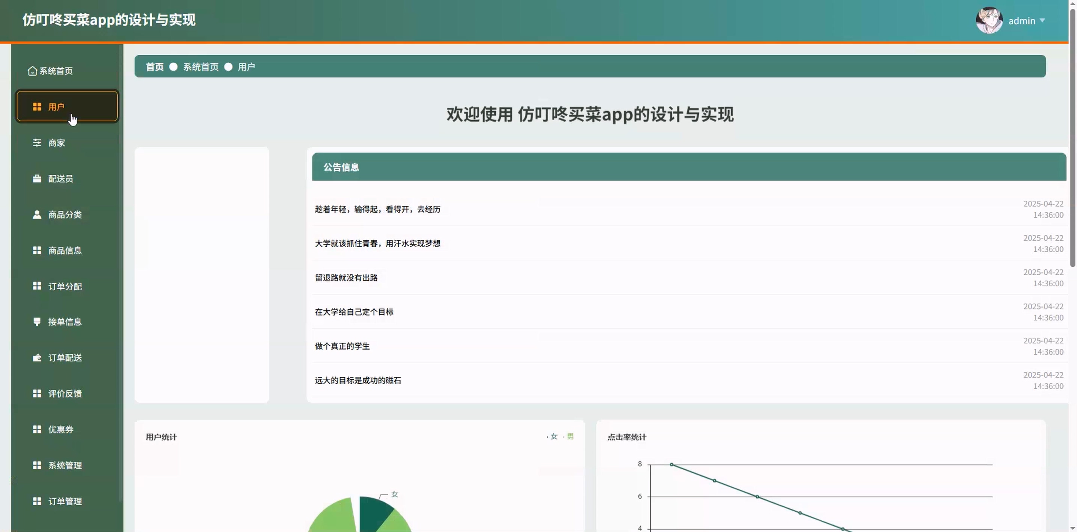Click scroll-down arrow on page scrollbar
The image size is (1077, 532).
point(1072,528)
